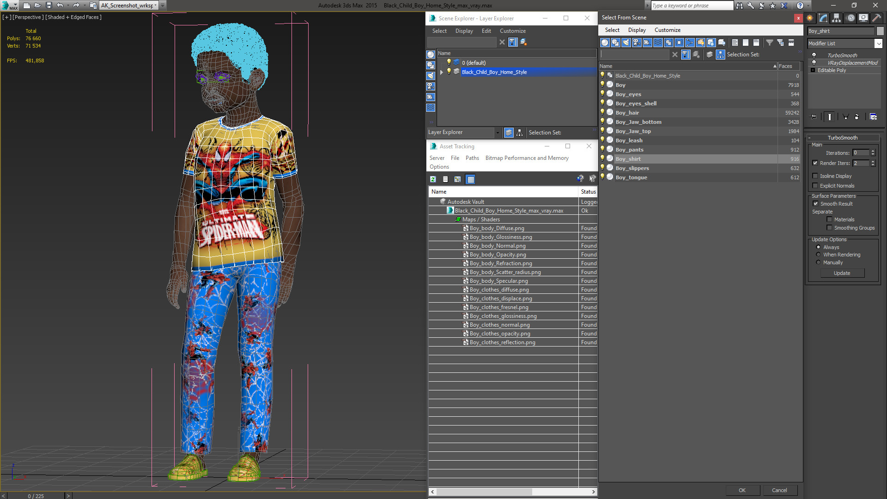This screenshot has width=887, height=499.
Task: Click the Save File floppy icon
Action: (x=49, y=6)
